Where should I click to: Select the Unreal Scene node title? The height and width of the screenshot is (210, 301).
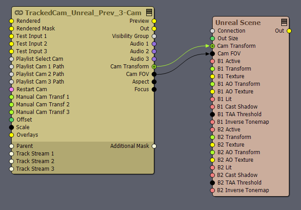(x=238, y=22)
